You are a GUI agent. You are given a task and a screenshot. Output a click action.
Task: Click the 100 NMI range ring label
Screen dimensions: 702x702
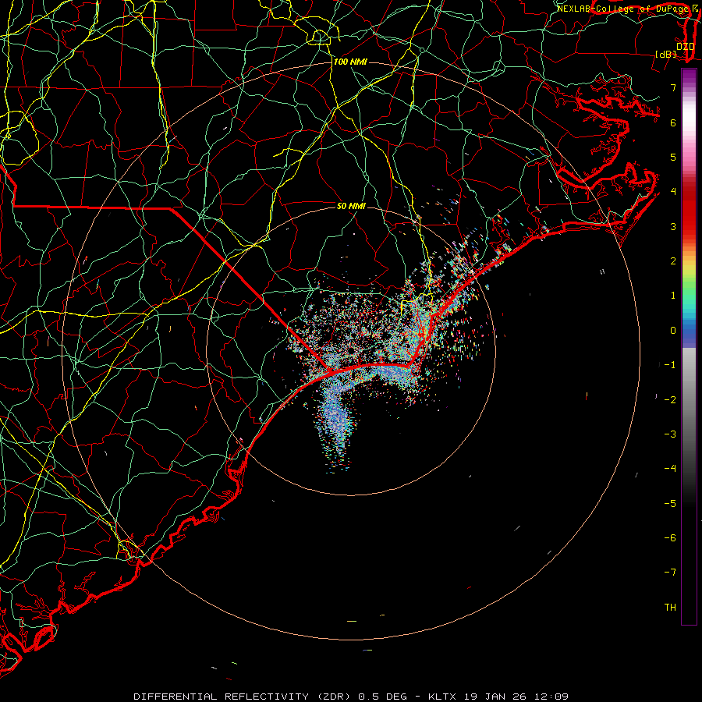tap(350, 62)
